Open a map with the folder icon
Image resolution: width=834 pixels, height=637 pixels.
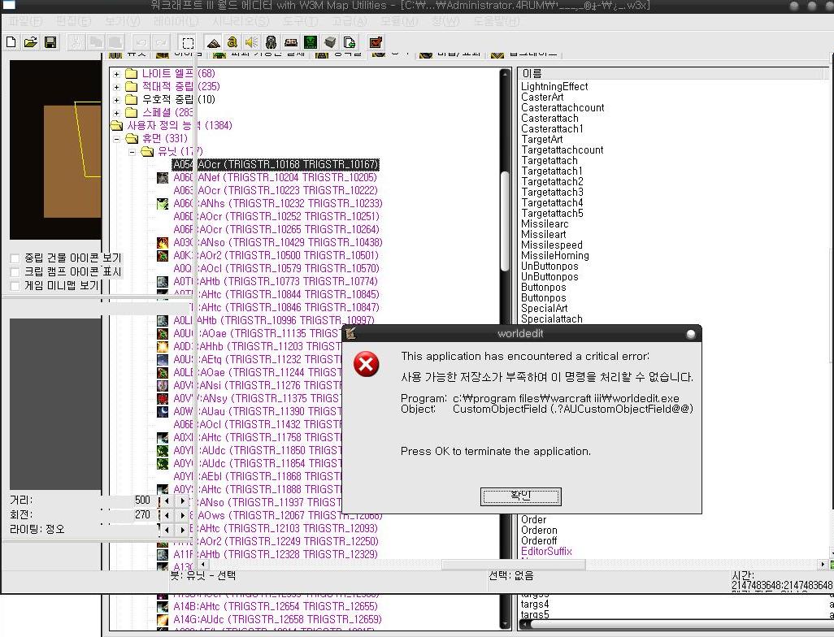[x=31, y=42]
